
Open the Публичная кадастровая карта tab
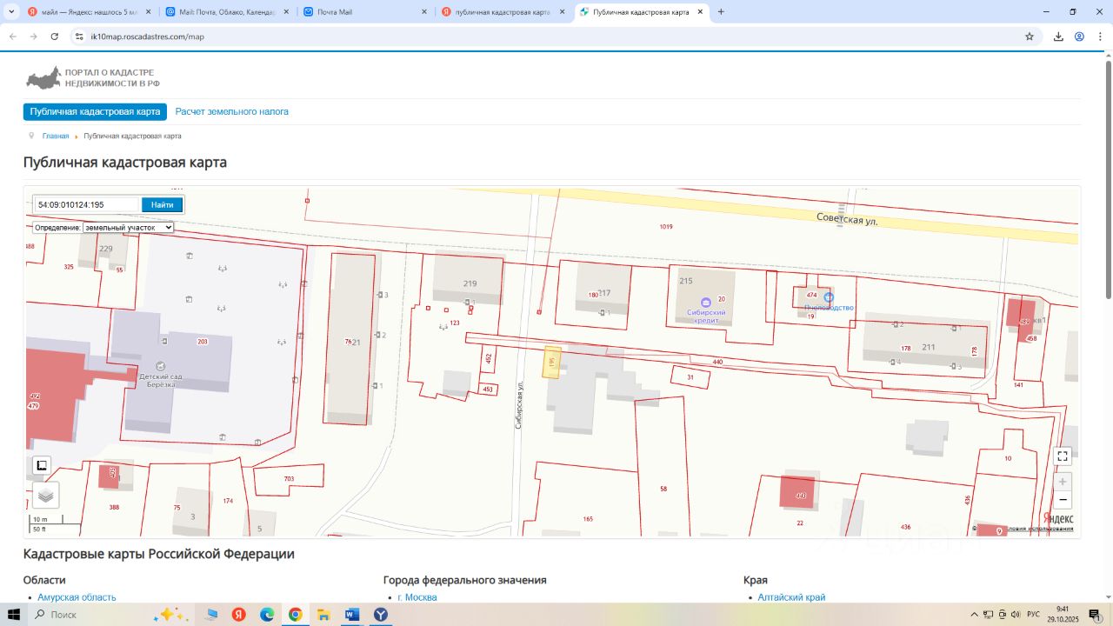pos(95,112)
